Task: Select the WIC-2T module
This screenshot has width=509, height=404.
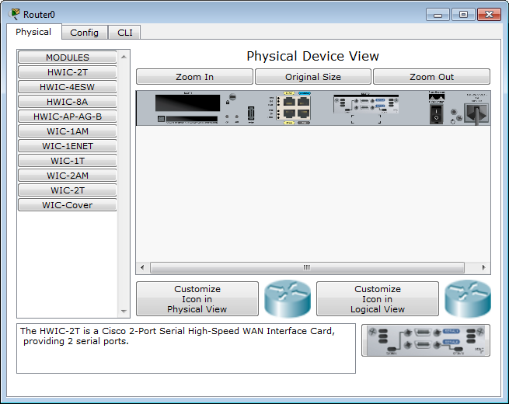Action: pyautogui.click(x=68, y=190)
